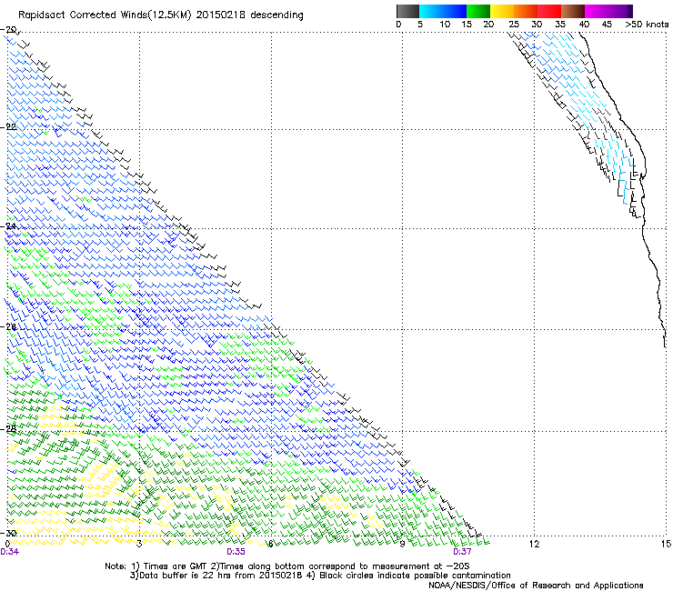This screenshot has width=673, height=591.
Task: Click the '-26' latitude axis label
Action: tap(8, 327)
